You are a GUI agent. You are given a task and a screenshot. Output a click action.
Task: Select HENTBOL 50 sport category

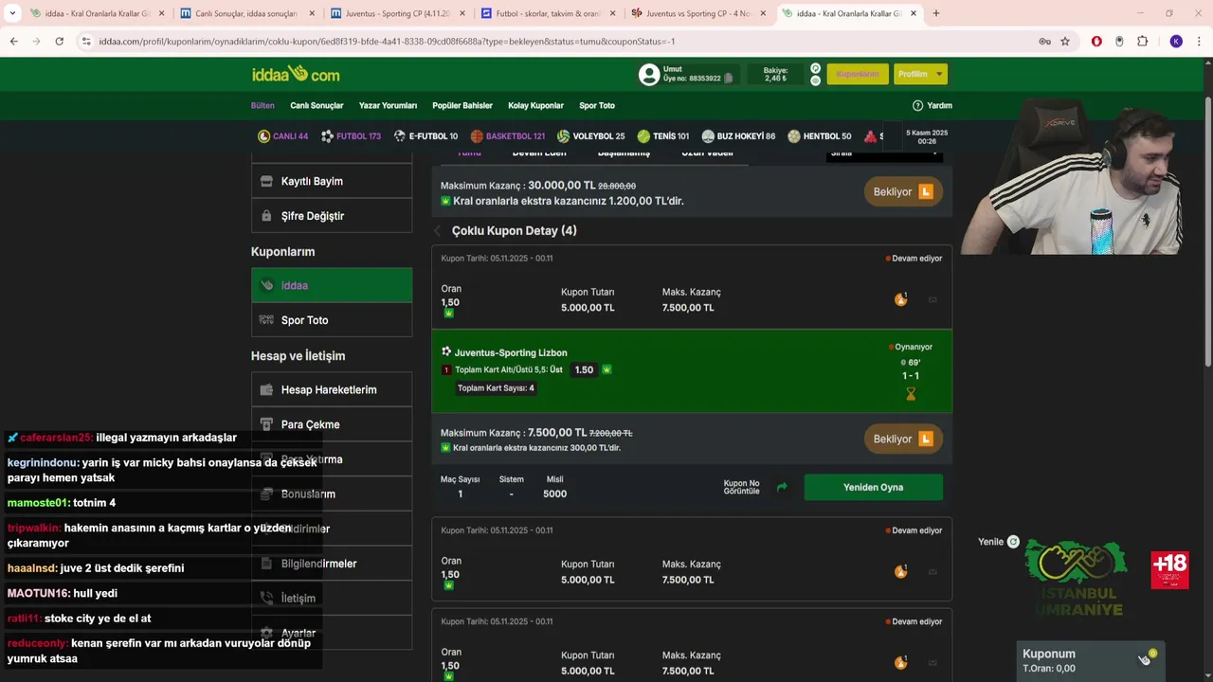(820, 136)
